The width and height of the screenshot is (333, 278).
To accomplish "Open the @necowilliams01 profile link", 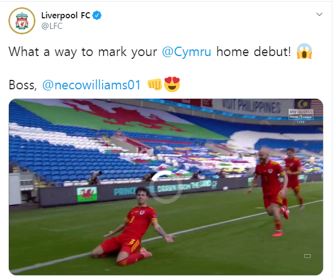I will pos(92,85).
